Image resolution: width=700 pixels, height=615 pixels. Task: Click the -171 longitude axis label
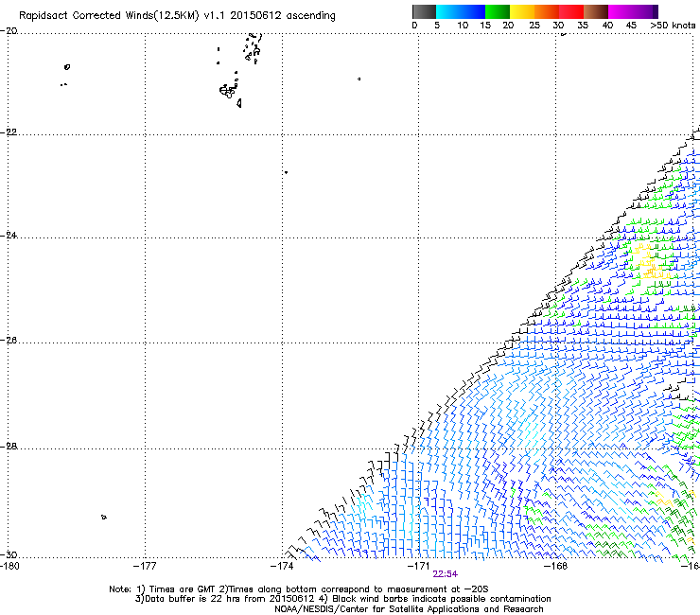point(419,567)
